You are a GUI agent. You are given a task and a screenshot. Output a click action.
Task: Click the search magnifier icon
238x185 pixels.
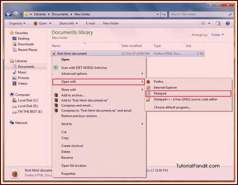tap(230, 14)
